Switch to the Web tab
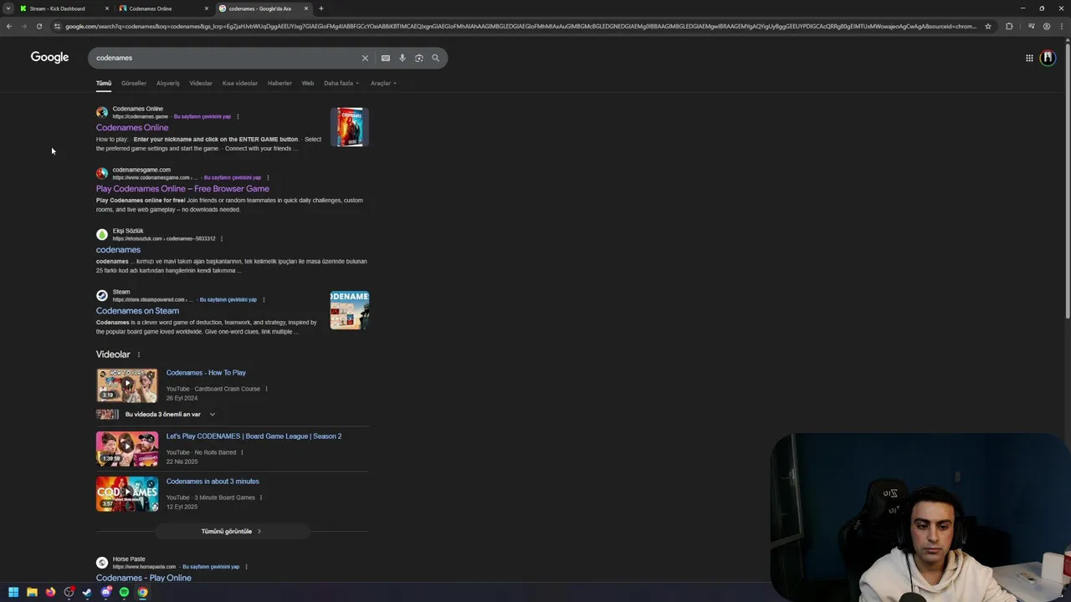 pos(308,84)
